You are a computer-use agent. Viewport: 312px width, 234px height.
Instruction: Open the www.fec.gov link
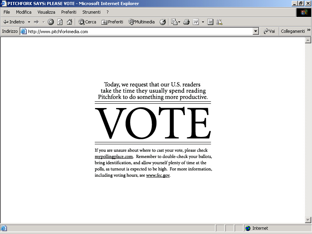pos(158,175)
